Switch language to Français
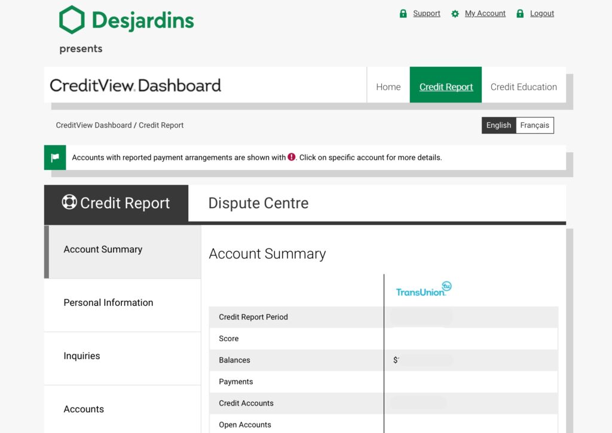Image resolution: width=612 pixels, height=433 pixels. (x=534, y=125)
